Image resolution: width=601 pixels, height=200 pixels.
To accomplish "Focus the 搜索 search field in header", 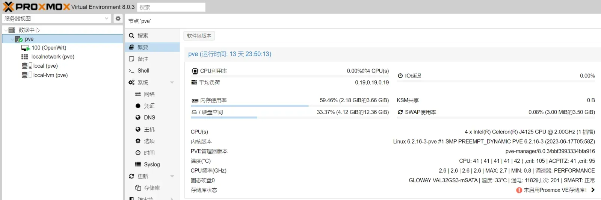I will (171, 7).
